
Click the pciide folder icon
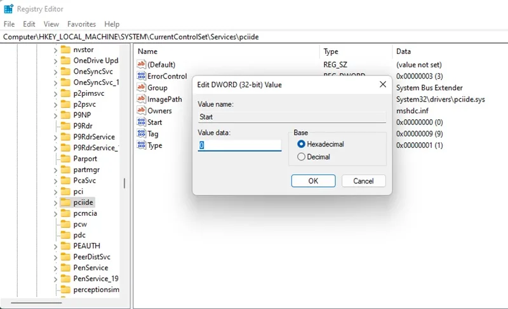(65, 202)
